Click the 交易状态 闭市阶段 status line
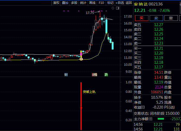The width and height of the screenshot is (181, 131). 157,113
